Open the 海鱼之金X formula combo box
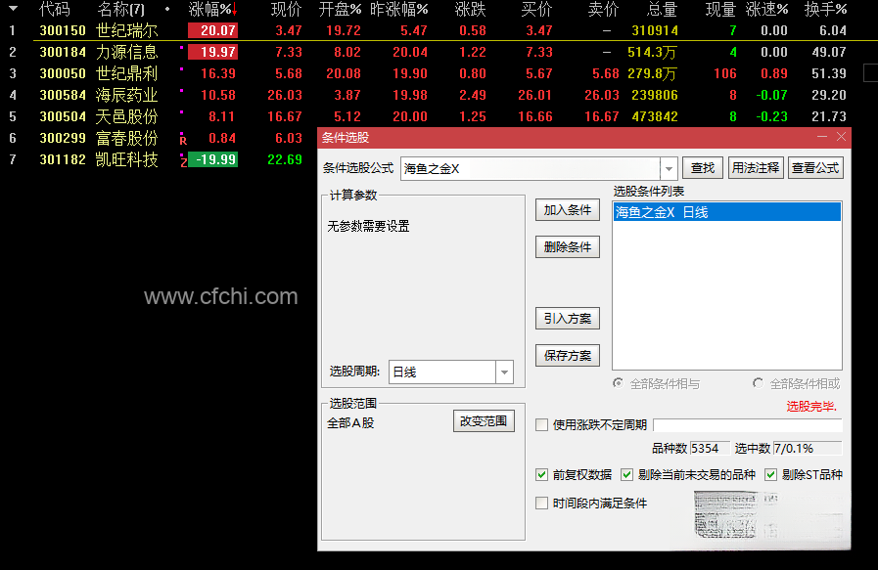The width and height of the screenshot is (878, 570). [x=538, y=168]
